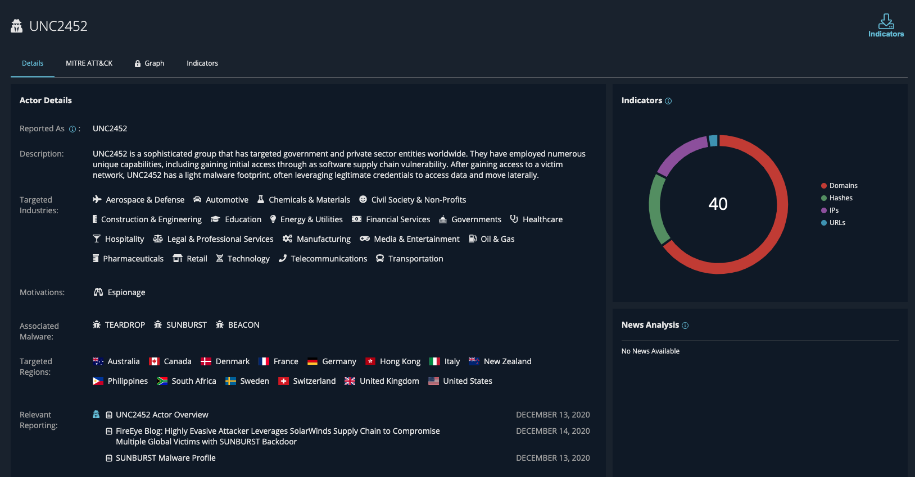Click the Oil & Gas pump icon
This screenshot has height=477, width=915.
point(473,238)
